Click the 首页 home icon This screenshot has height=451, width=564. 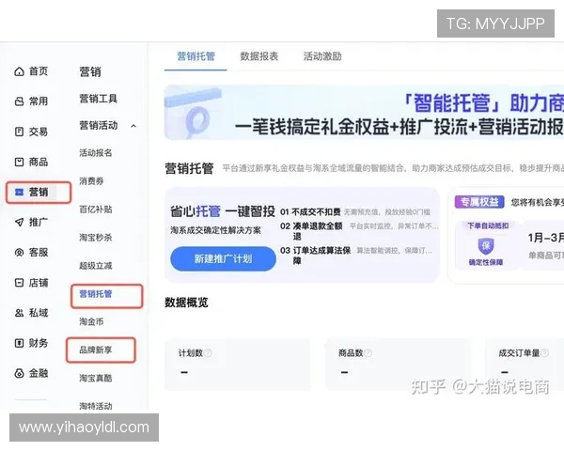[x=19, y=71]
